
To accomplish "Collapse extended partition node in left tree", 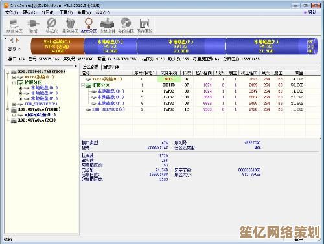I will tap(14, 83).
